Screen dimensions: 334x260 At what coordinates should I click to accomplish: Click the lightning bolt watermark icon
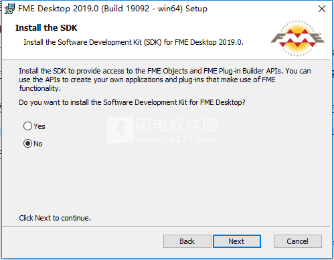click(x=120, y=130)
